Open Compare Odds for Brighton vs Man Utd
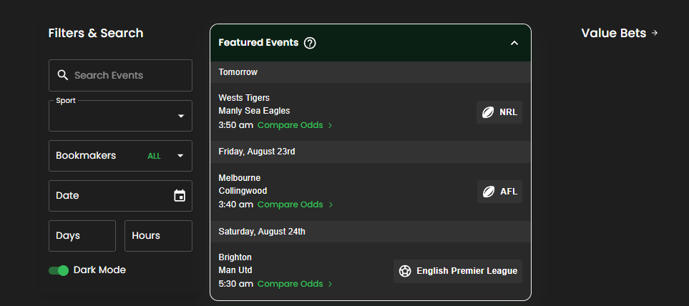 click(x=290, y=284)
